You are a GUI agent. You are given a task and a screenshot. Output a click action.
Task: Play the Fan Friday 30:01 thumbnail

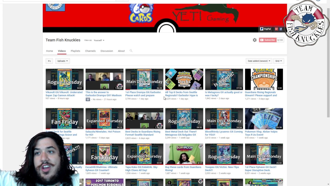pyautogui.click(x=104, y=154)
